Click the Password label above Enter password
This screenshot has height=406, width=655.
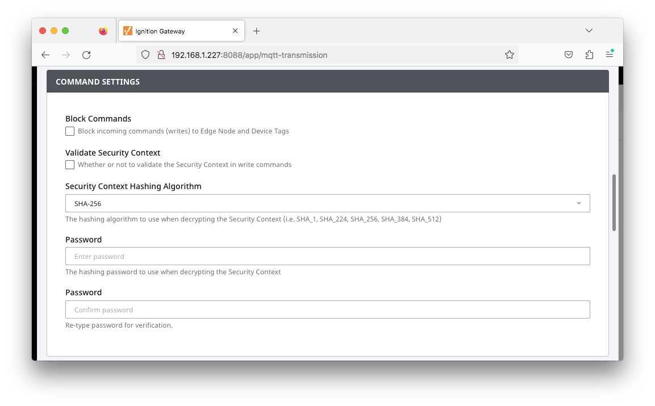[84, 240]
